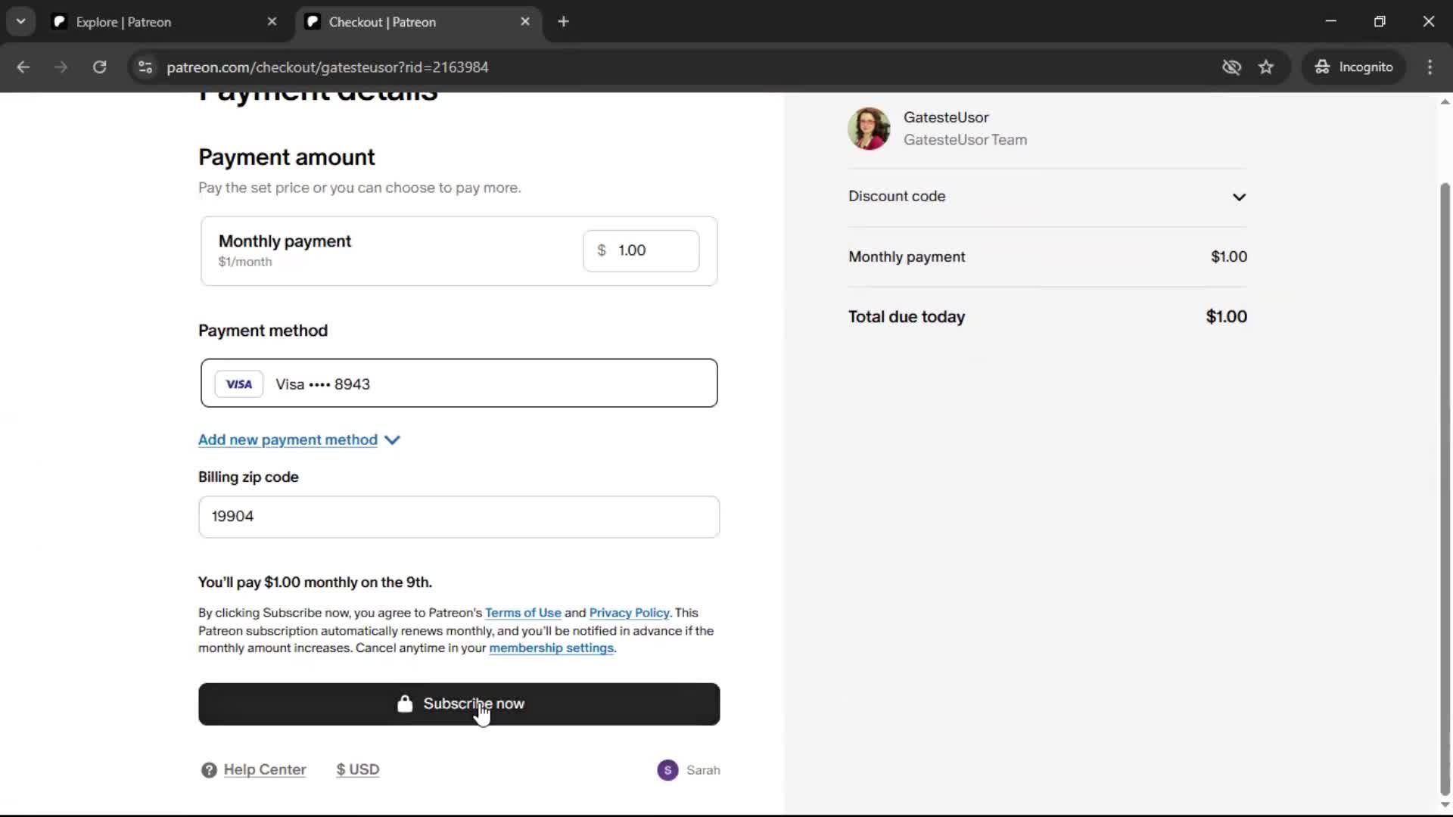Close the Checkout | Patreon tab
This screenshot has height=817, width=1453.
point(525,22)
